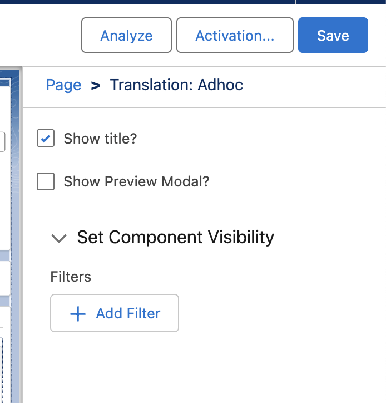Click empty properties panel area below Add Filter
Screen dimensions: 386x403
(x=206, y=367)
